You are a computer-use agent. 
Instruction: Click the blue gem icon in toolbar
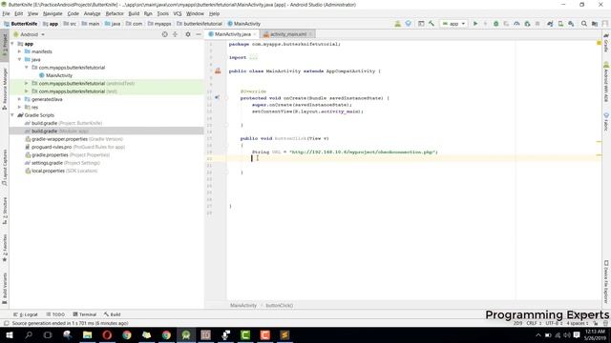(408, 24)
